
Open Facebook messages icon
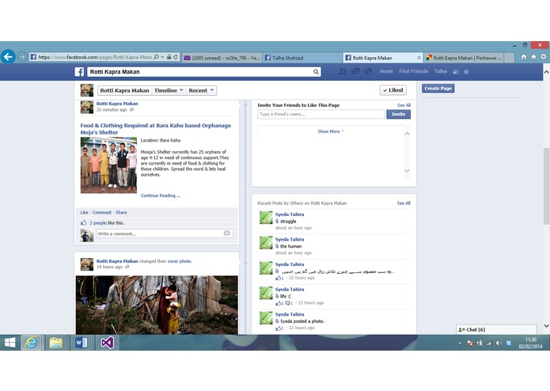click(x=355, y=71)
